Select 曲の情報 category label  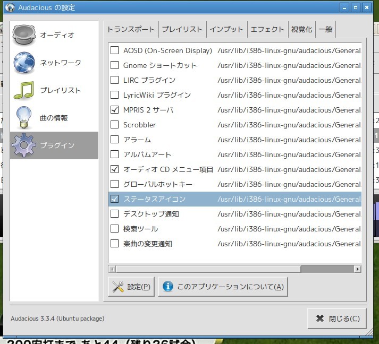coord(54,118)
